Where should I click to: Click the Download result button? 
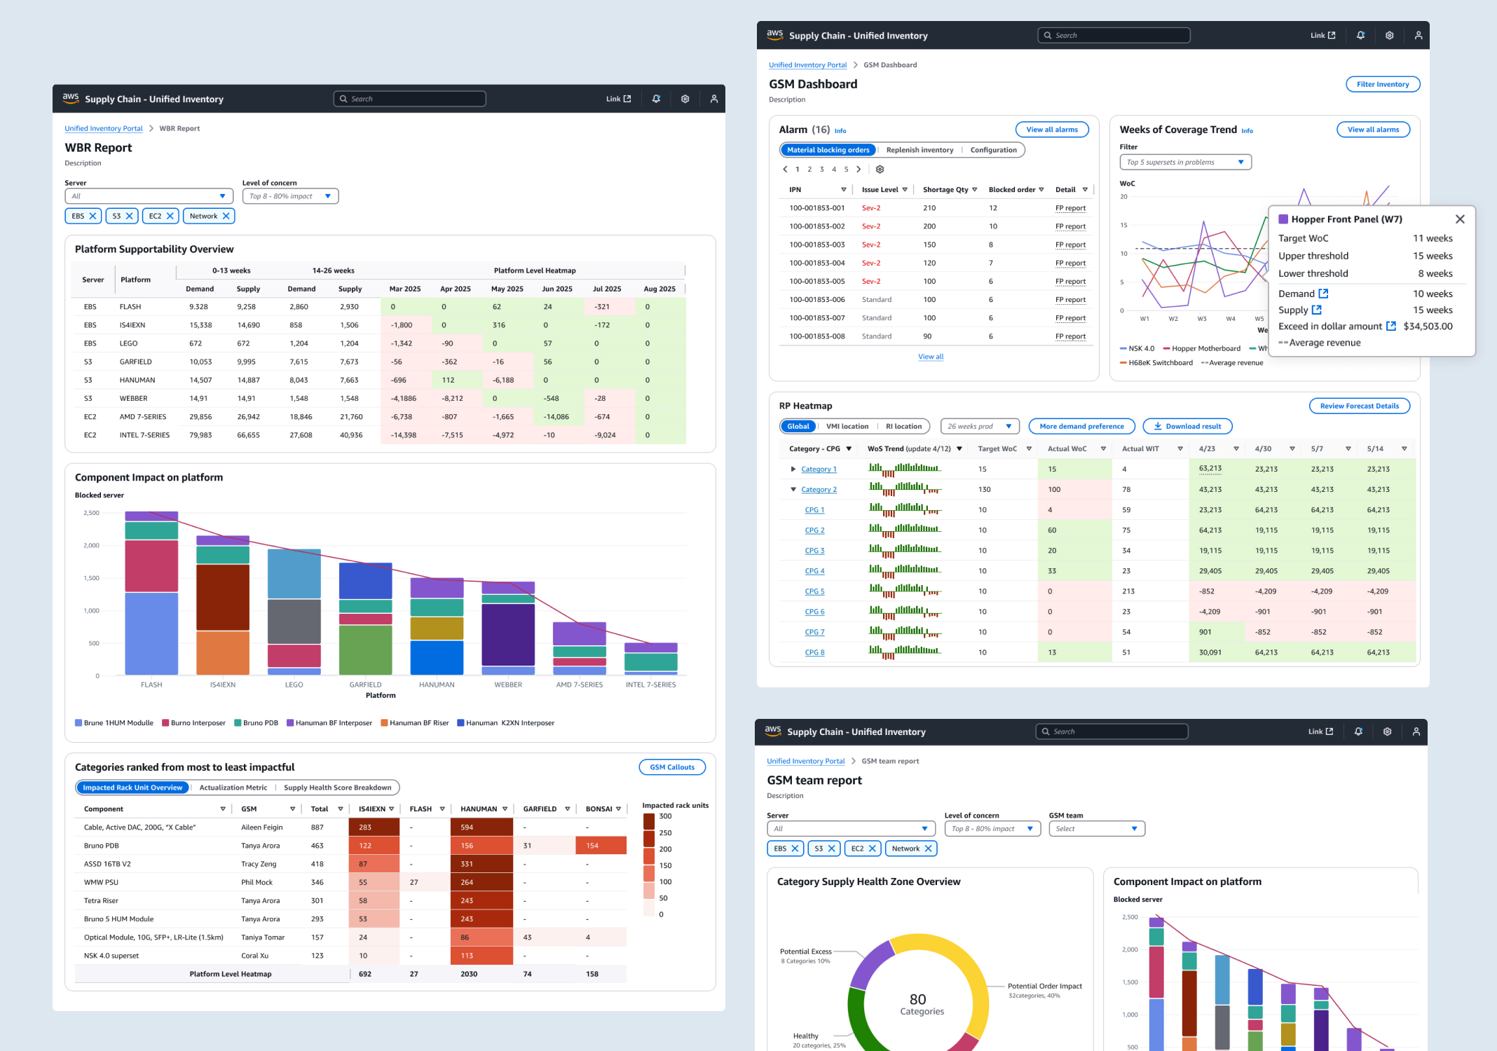click(1187, 426)
